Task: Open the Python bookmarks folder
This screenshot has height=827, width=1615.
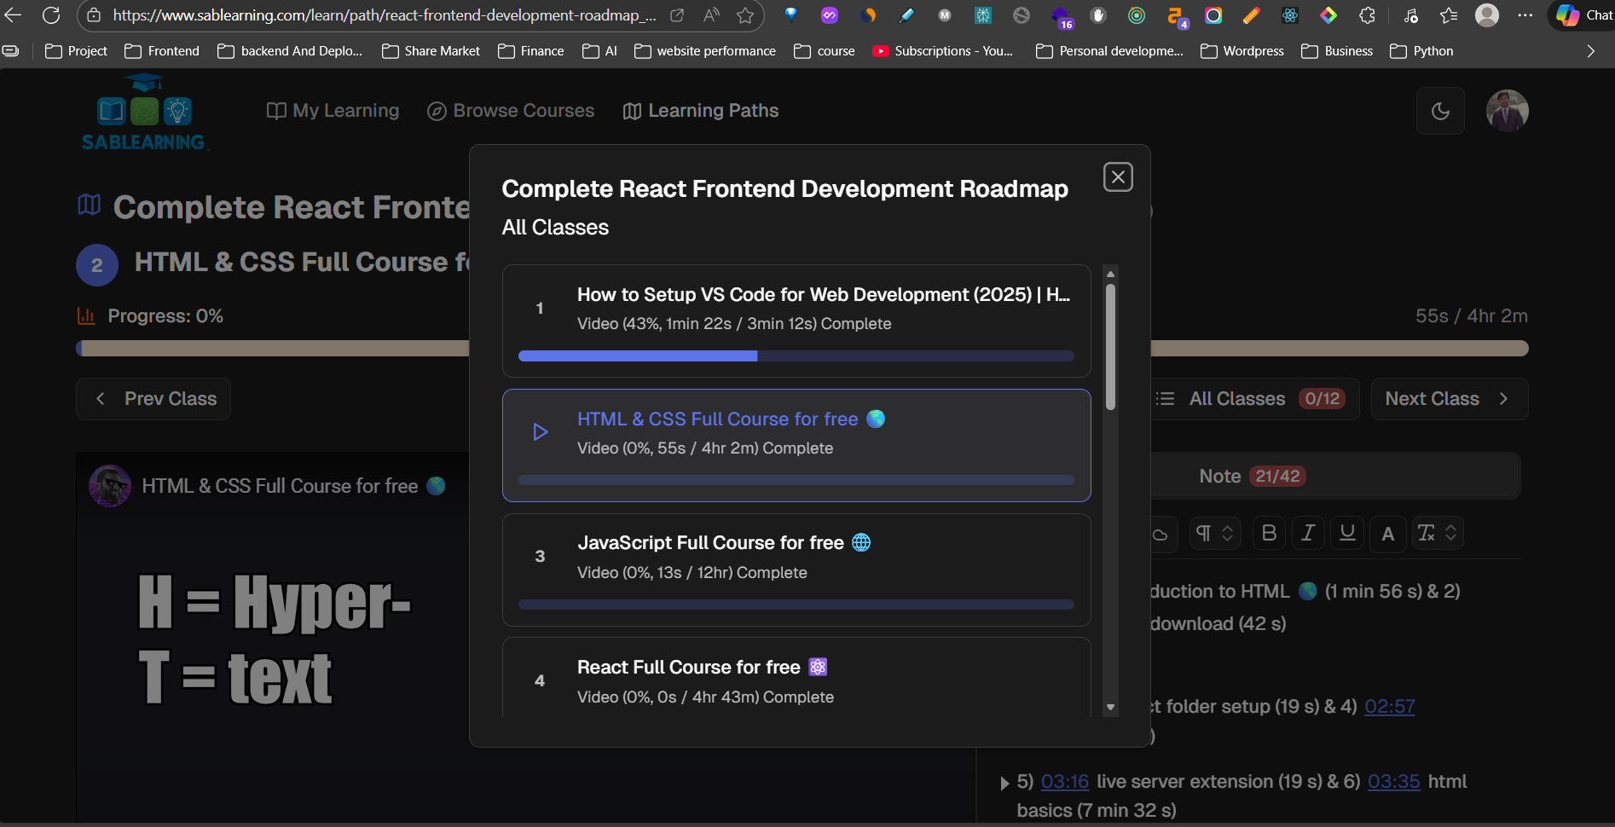Action: (x=1421, y=51)
